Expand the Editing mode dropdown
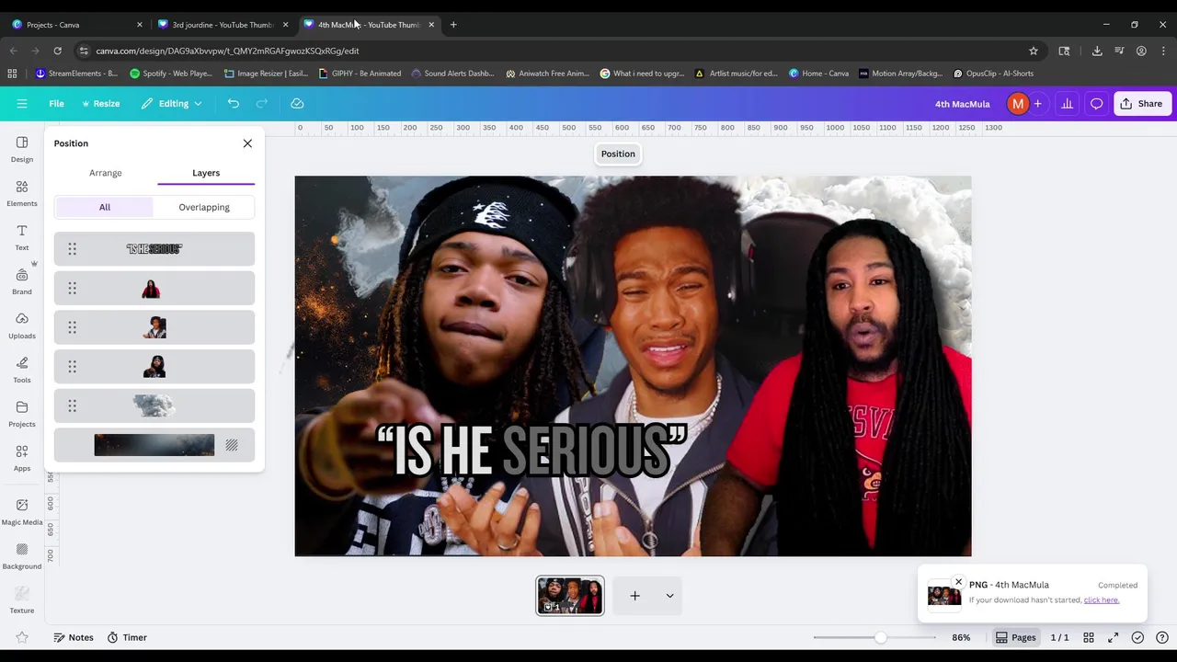Image resolution: width=1177 pixels, height=662 pixels. (x=172, y=104)
